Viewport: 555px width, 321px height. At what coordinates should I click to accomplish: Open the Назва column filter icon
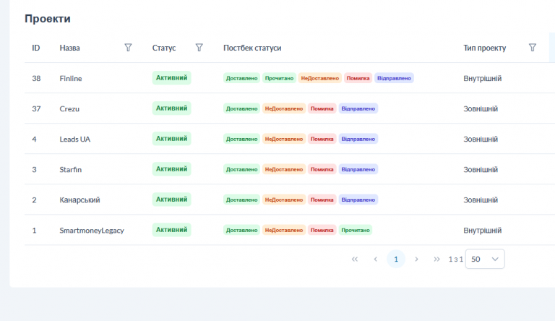[x=128, y=48]
